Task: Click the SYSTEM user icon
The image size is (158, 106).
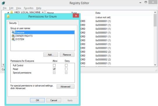Action: (x=13, y=39)
